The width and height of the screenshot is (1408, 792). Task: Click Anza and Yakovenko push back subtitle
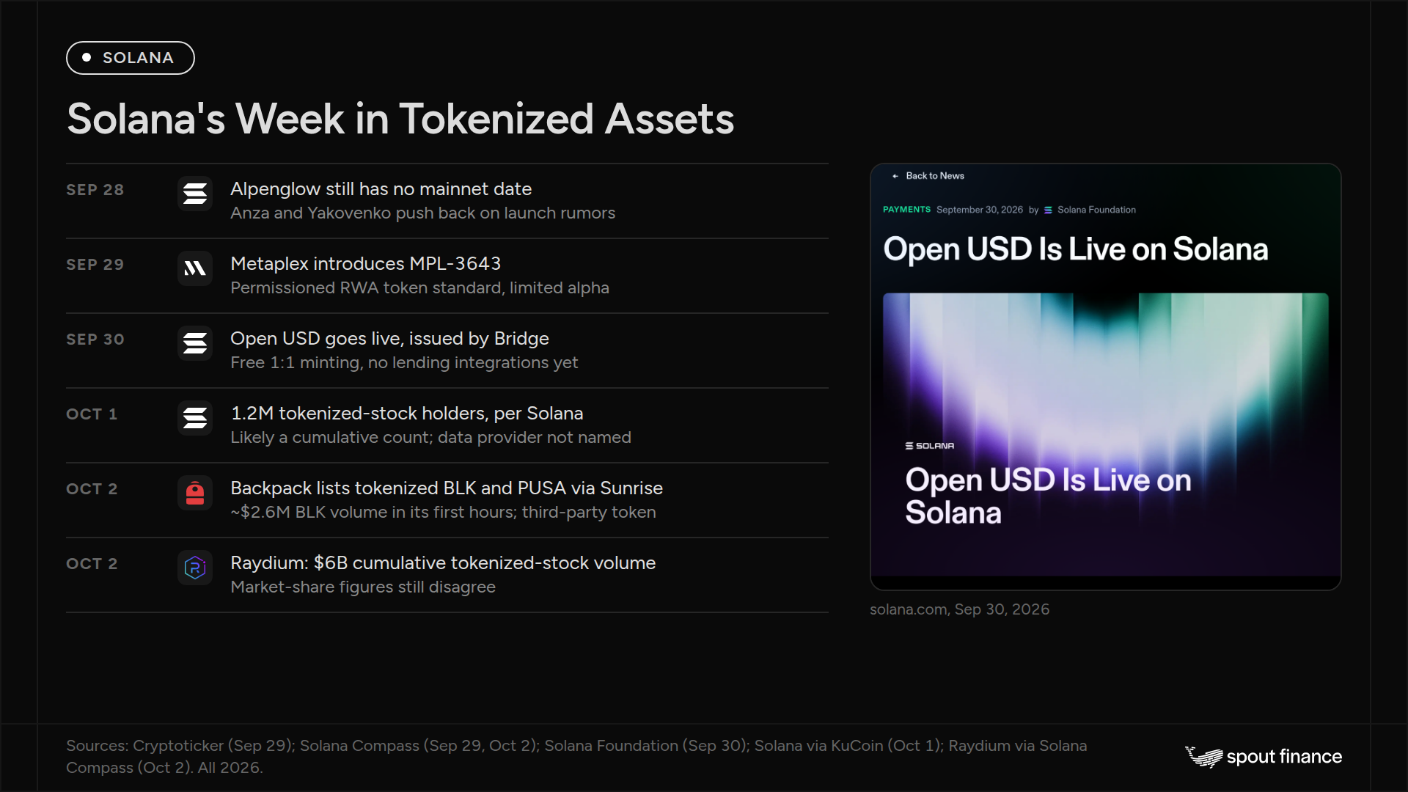(422, 213)
